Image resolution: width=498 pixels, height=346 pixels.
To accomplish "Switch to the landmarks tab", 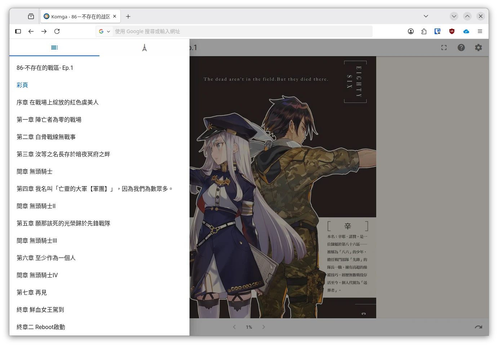I will click(144, 48).
